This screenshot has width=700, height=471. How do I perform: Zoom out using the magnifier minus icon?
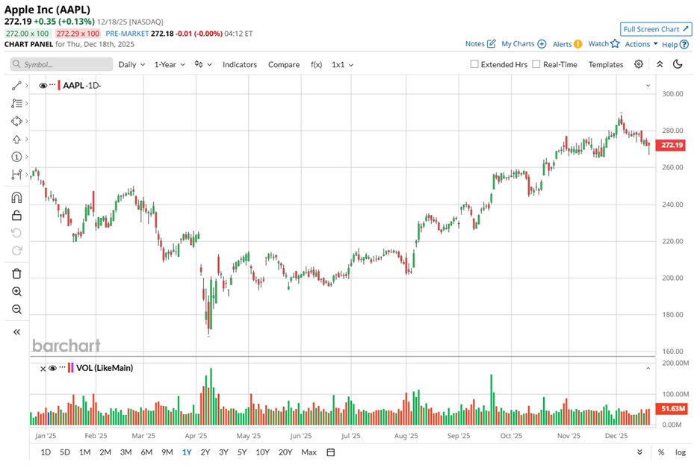point(16,310)
